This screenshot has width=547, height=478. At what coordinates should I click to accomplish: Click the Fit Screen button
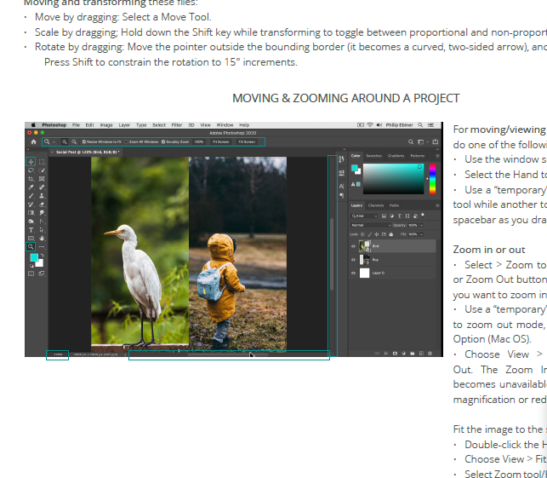click(221, 141)
